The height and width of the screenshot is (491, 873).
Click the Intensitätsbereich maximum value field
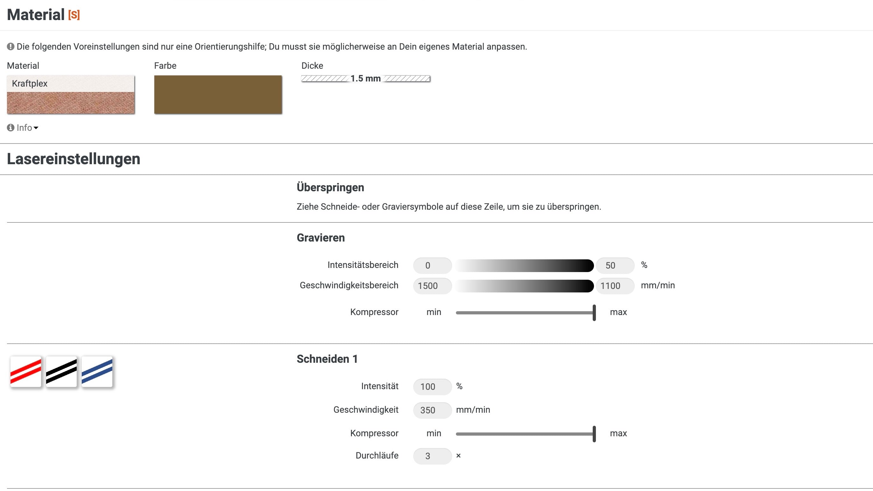coord(615,265)
